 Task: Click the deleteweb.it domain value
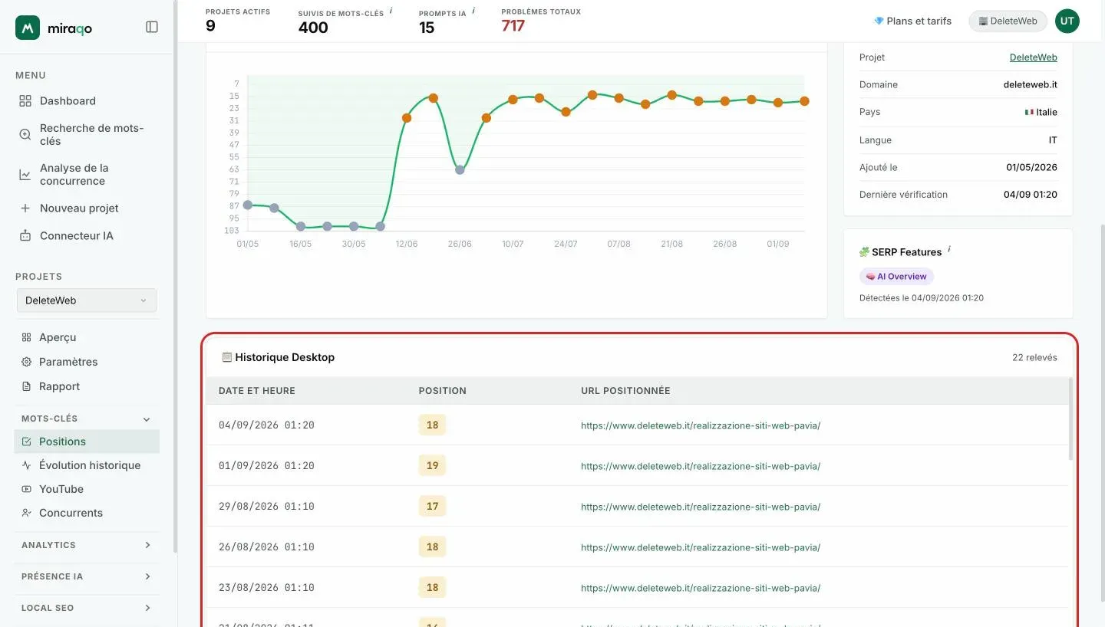[1031, 84]
